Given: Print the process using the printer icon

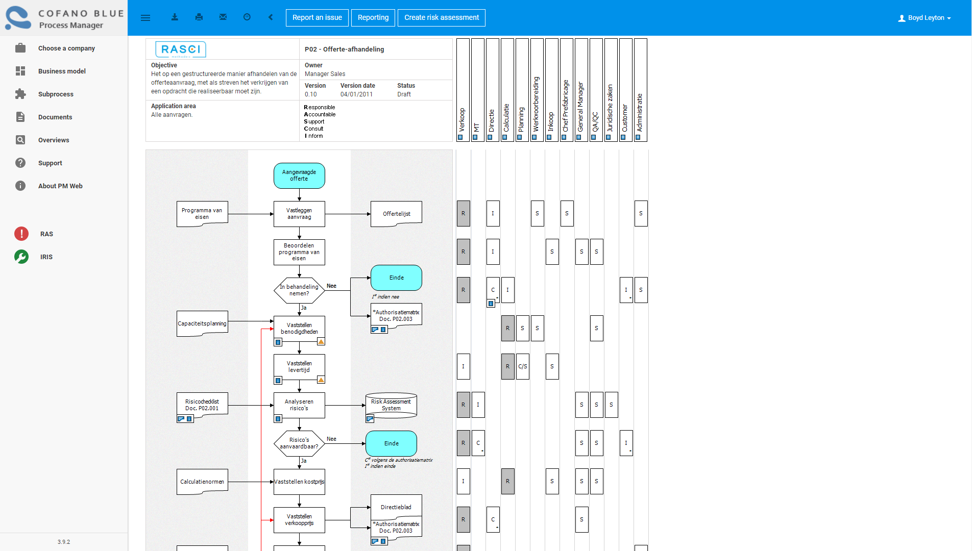Looking at the screenshot, I should (199, 17).
